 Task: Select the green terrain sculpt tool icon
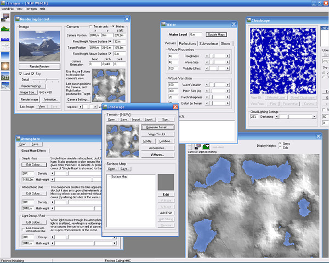pyautogui.click(x=206, y=146)
